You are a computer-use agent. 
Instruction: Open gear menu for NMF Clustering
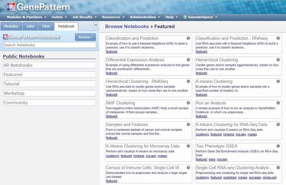coord(188,103)
